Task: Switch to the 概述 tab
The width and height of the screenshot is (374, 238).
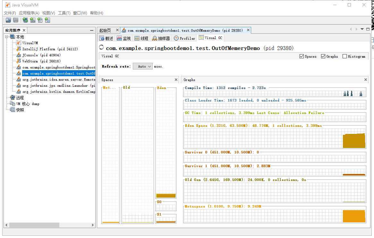Action: coord(106,38)
